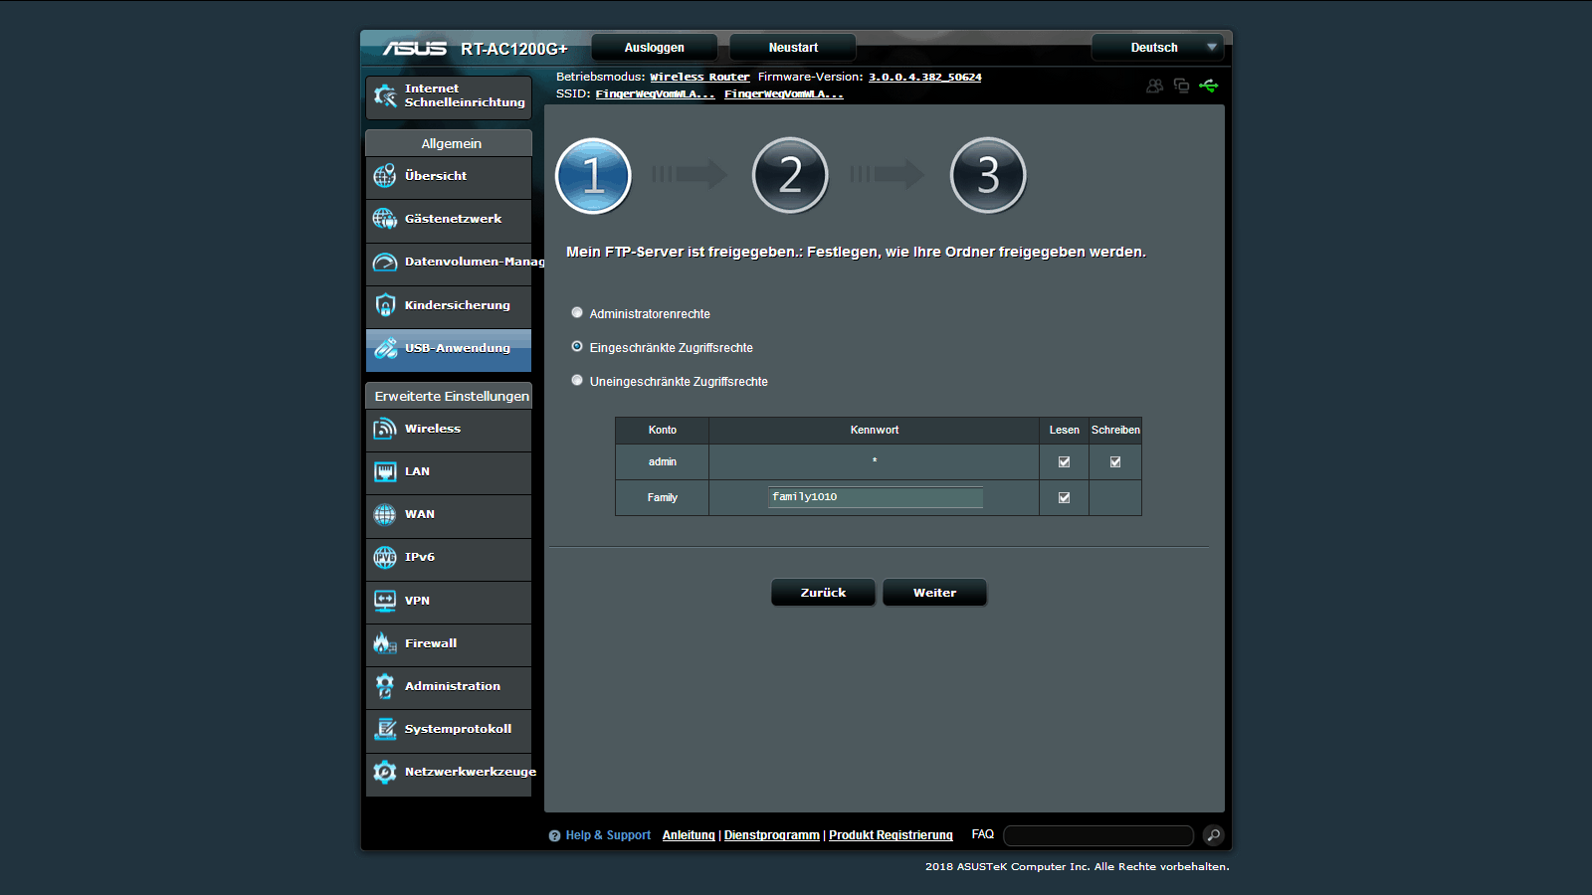Click the Help & Support question icon
The image size is (1592, 895).
(554, 836)
